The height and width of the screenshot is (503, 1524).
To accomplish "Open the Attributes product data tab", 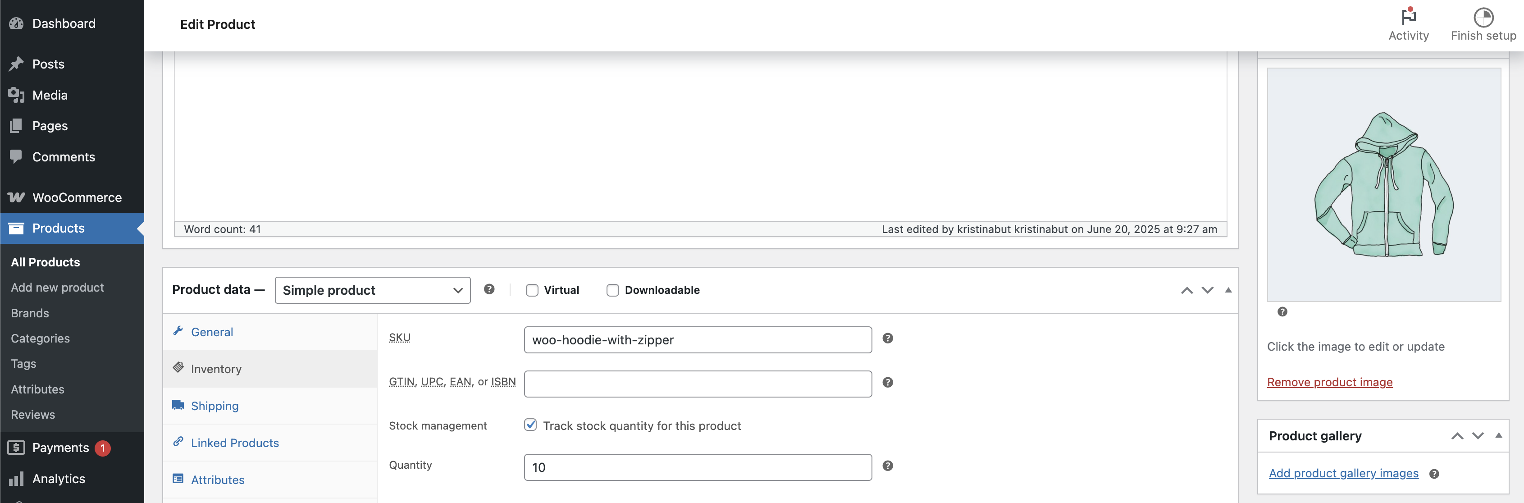I will pos(270,480).
